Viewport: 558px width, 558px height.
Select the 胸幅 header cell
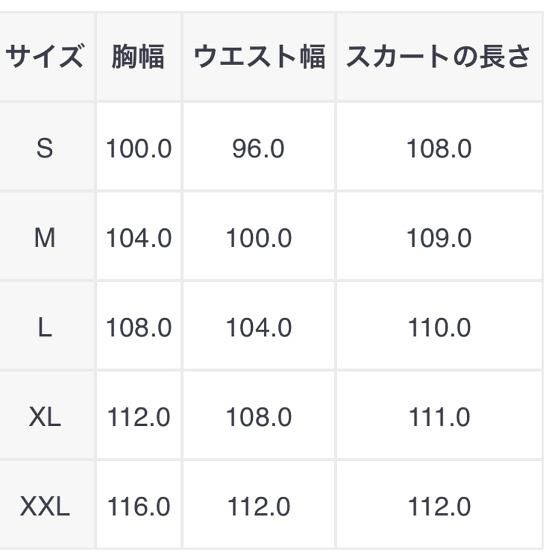(x=138, y=56)
